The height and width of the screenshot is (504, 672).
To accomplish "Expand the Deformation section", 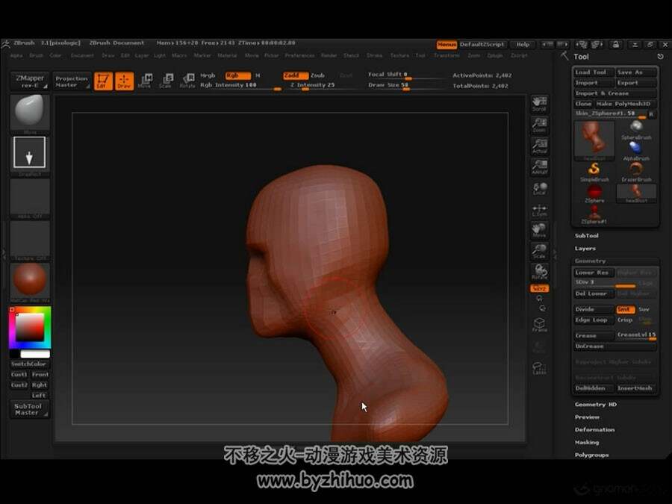I will coord(595,429).
